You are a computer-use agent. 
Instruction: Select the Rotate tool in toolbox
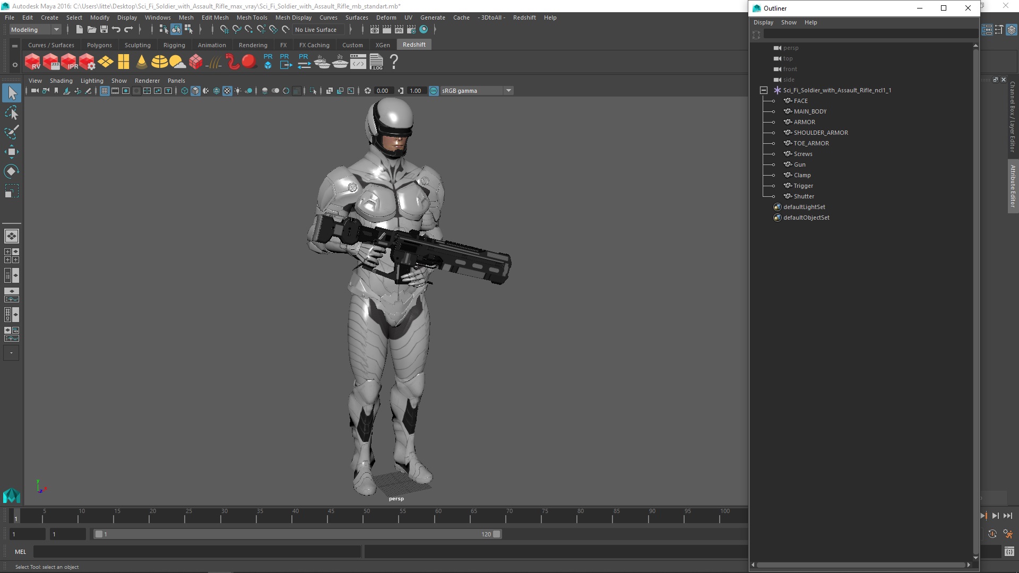(x=11, y=171)
